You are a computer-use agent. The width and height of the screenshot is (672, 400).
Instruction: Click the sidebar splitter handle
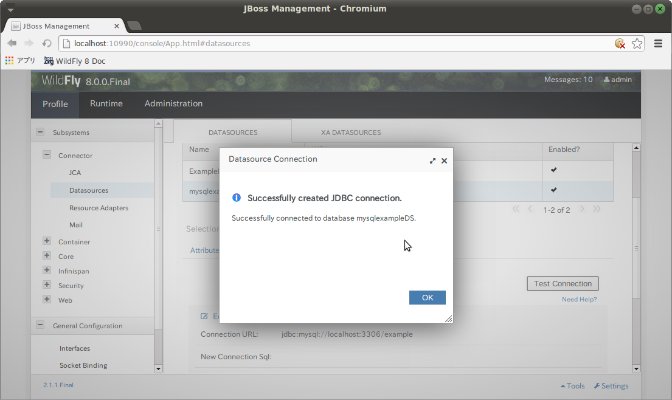click(158, 229)
